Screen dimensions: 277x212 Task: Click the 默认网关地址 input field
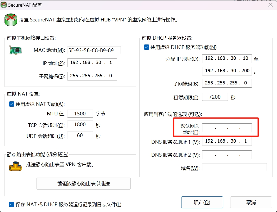(227, 128)
